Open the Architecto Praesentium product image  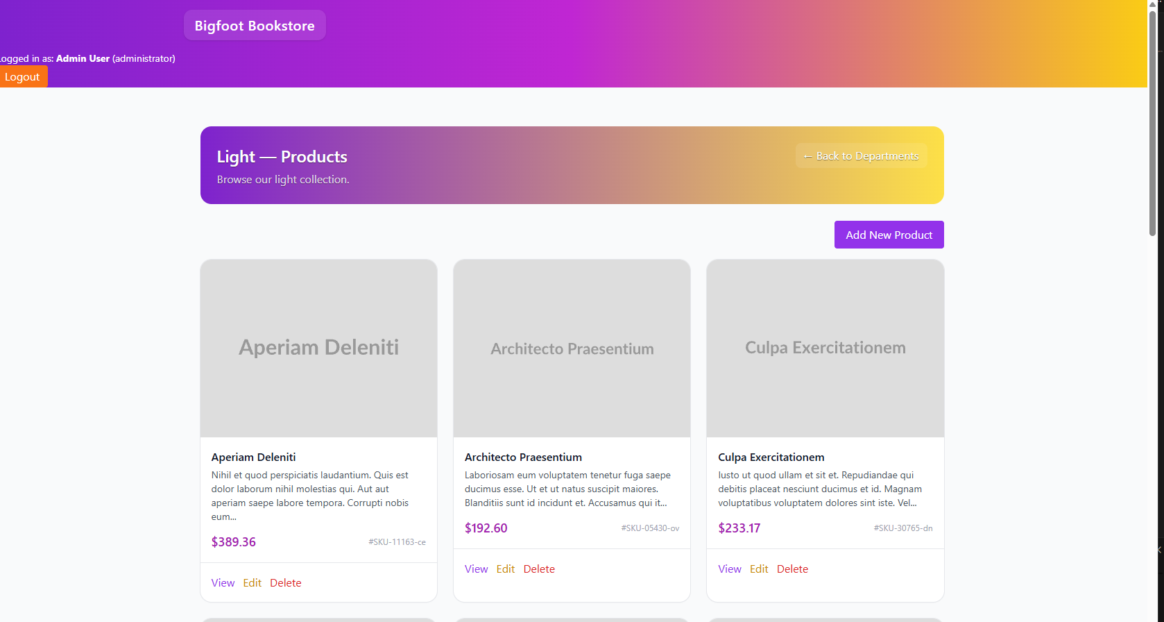click(x=572, y=348)
